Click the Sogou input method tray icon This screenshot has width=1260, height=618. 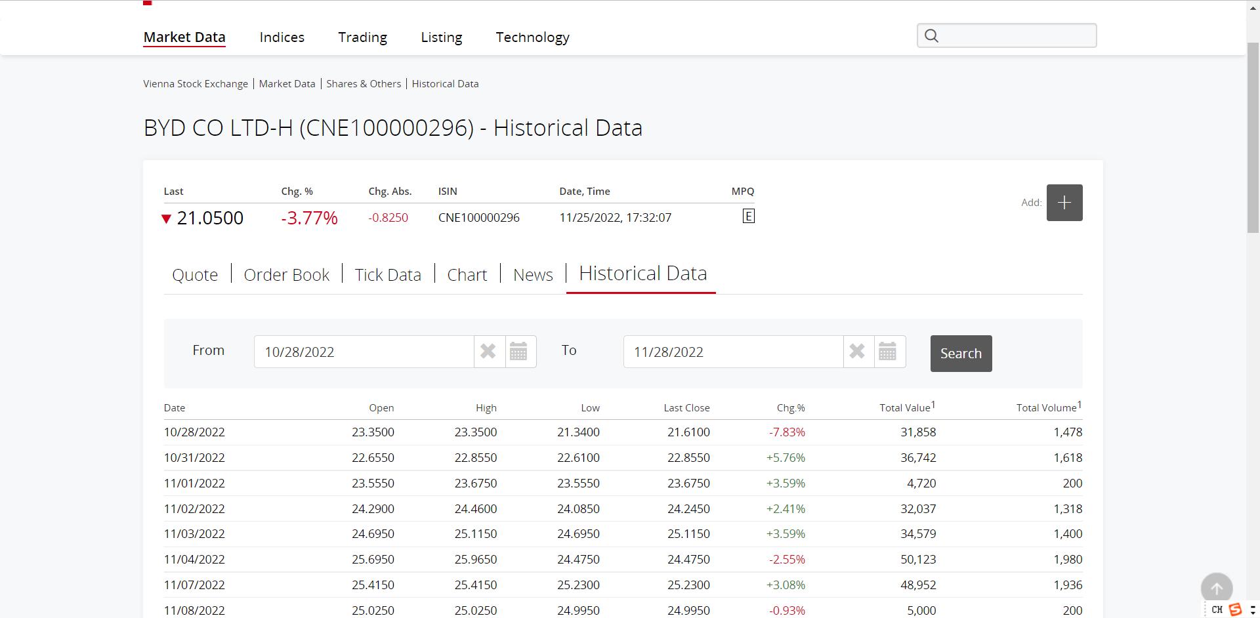(1235, 609)
